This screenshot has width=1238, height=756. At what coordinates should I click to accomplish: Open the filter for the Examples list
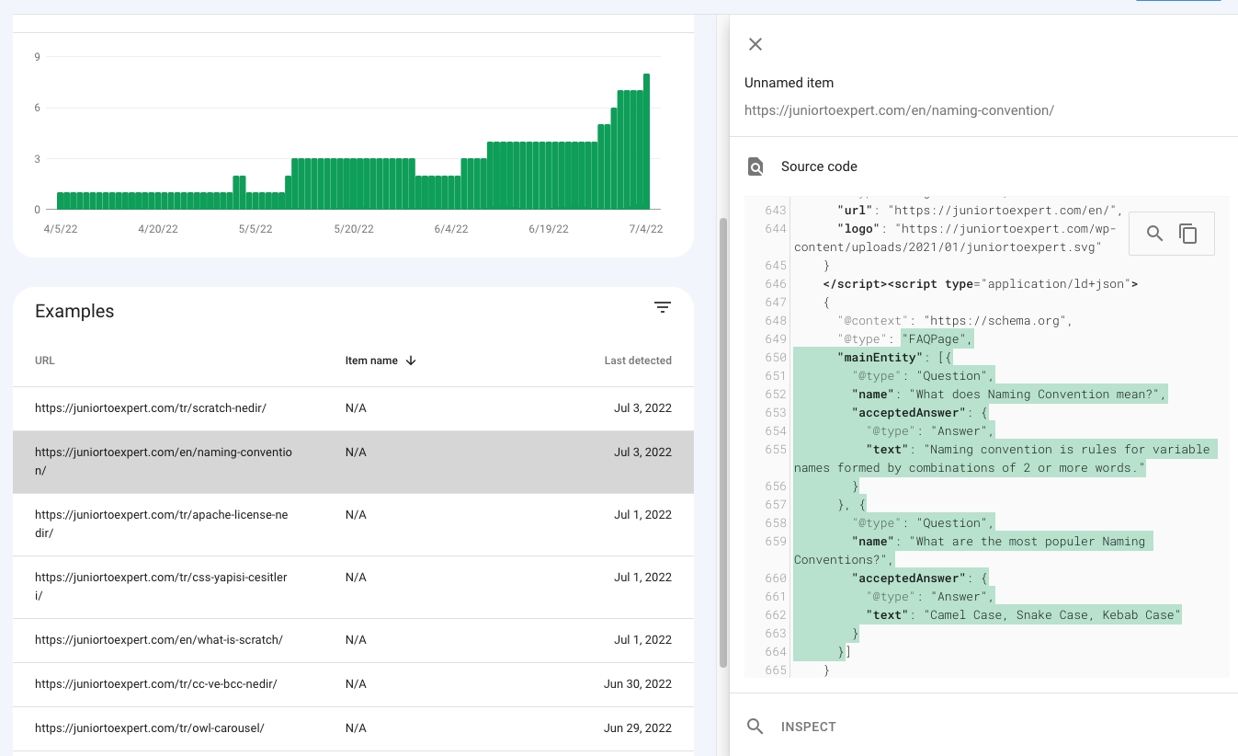click(x=662, y=307)
